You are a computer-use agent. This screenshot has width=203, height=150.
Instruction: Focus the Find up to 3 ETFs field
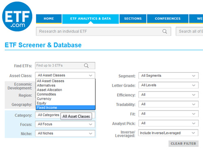pyautogui.click(x=65, y=65)
